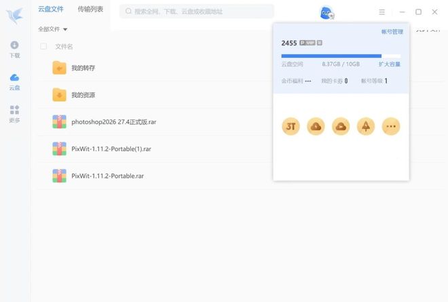Viewport: 448px width, 302px height.
Task: Select the 我的转存 folder name
Action: pos(83,68)
